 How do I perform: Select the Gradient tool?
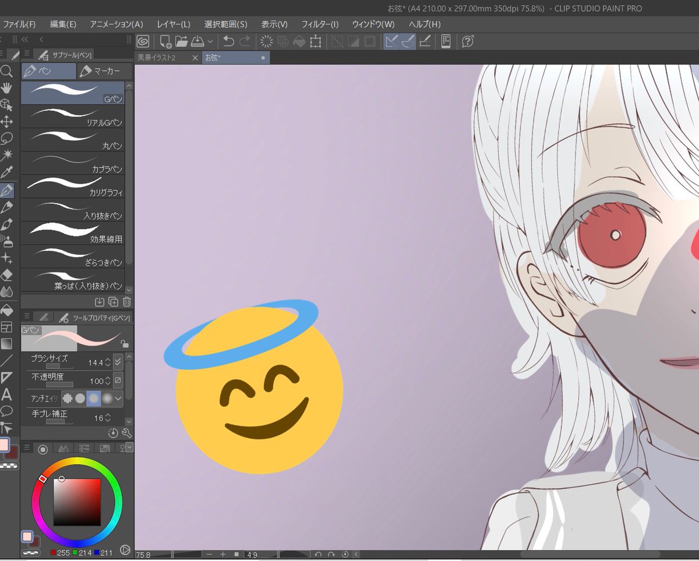pyautogui.click(x=6, y=344)
